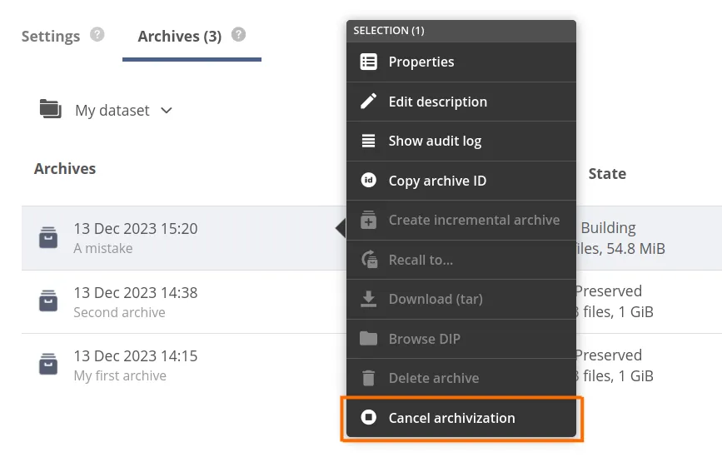Click the pencil icon for Edit description
The image size is (722, 457).
coord(368,102)
